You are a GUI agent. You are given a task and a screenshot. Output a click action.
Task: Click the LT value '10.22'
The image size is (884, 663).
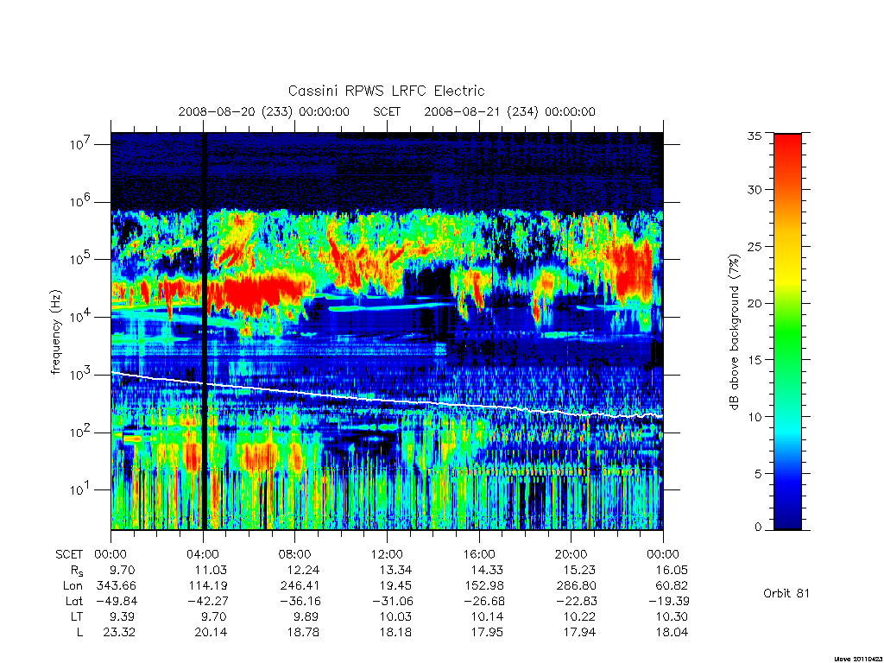pyautogui.click(x=579, y=616)
